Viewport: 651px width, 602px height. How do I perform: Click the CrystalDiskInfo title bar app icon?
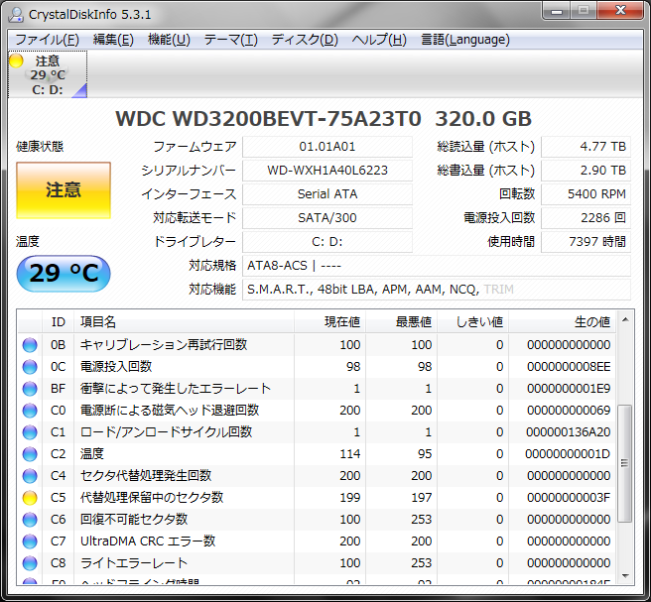pos(16,15)
